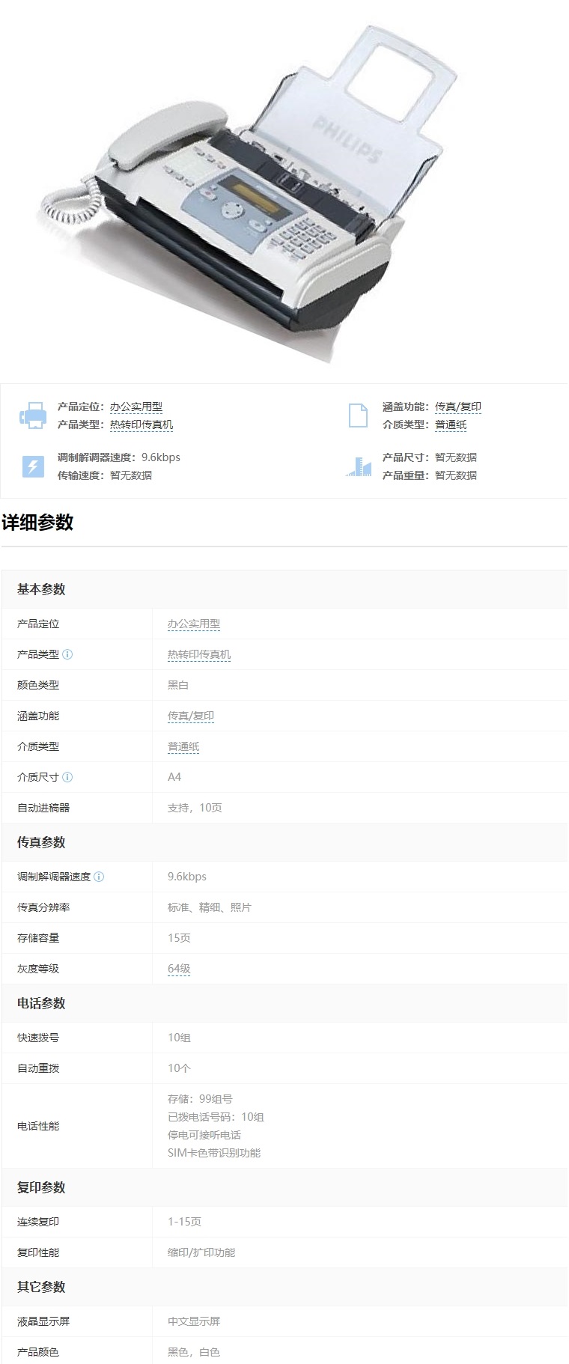Click the 中文显示屏 value for 液晶显示屏
The width and height of the screenshot is (569, 1364).
click(194, 1321)
